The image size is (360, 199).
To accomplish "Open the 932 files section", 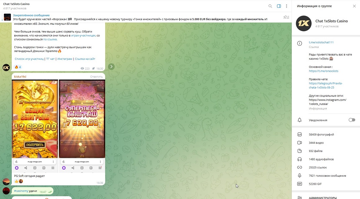I will (316, 151).
